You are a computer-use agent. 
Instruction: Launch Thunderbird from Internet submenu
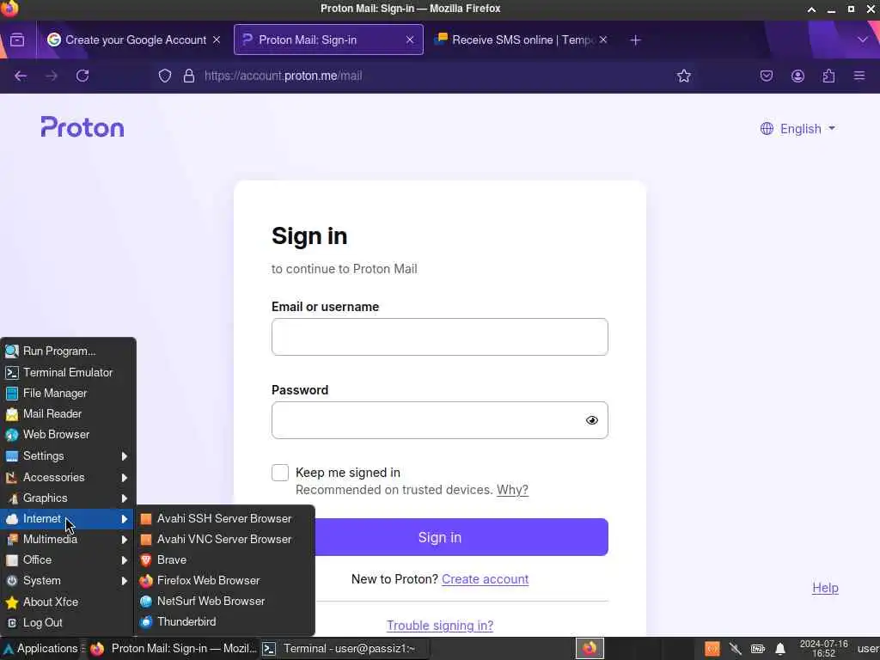coord(224,621)
